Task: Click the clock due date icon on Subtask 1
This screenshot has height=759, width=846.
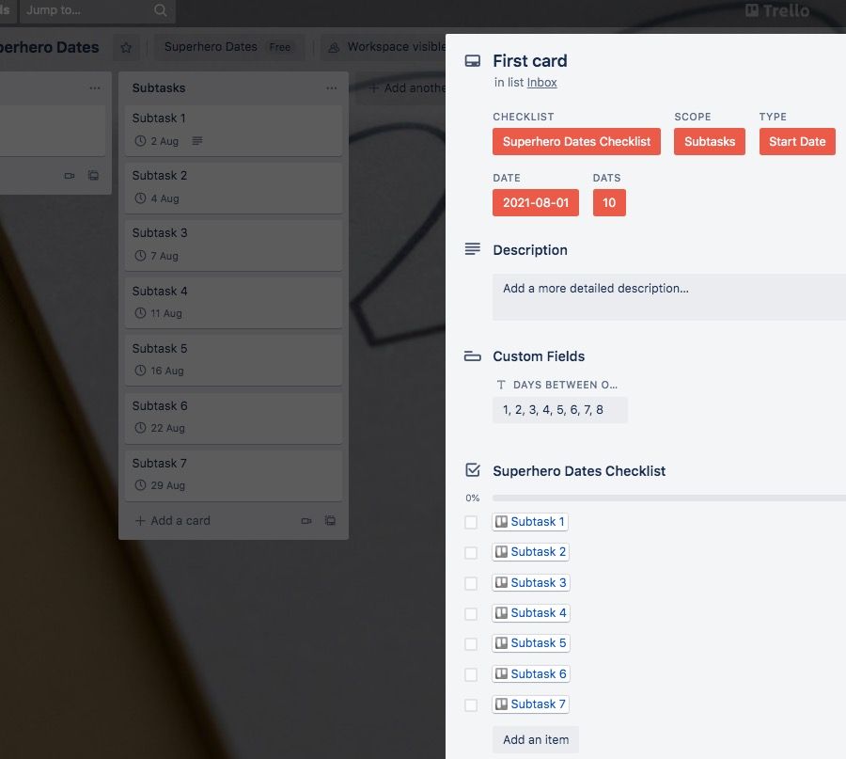Action: coord(140,141)
